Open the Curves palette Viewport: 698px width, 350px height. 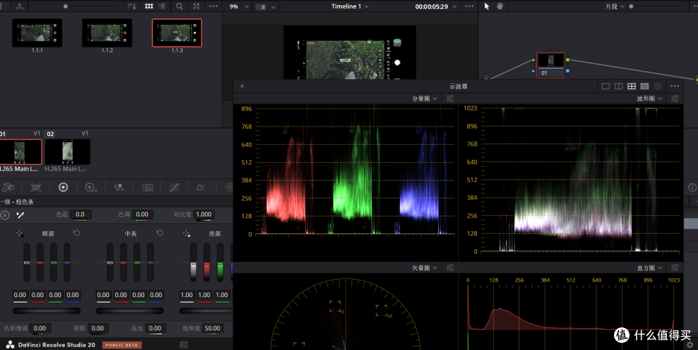click(x=174, y=187)
